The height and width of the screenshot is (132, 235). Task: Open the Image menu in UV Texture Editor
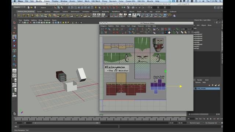[134, 26]
